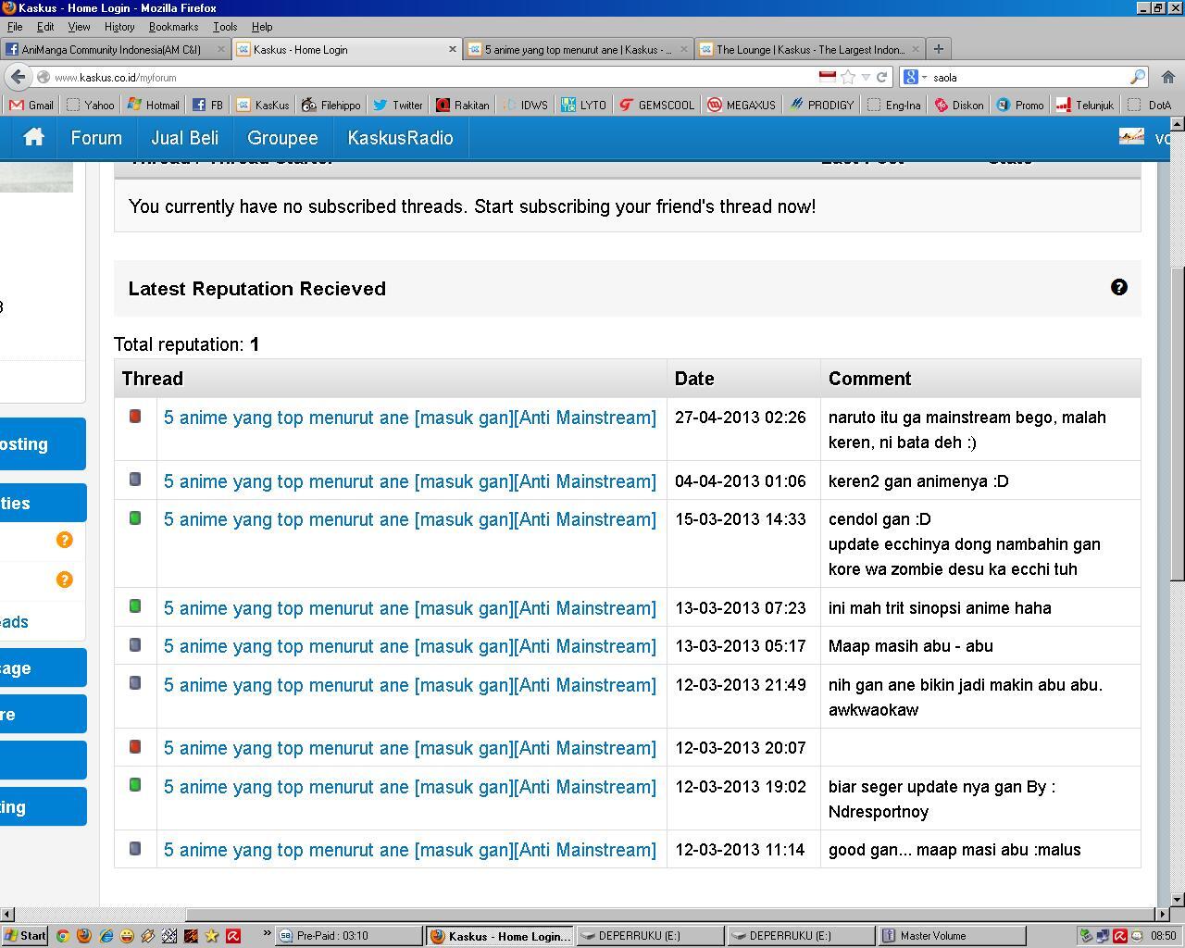Launch Chrome from quick launch bar
Screen dimensions: 1185x948
[x=62, y=936]
